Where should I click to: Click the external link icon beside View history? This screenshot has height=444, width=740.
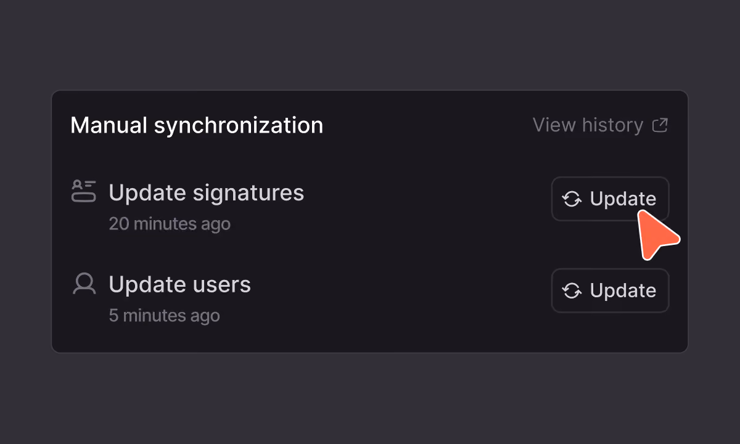point(660,125)
